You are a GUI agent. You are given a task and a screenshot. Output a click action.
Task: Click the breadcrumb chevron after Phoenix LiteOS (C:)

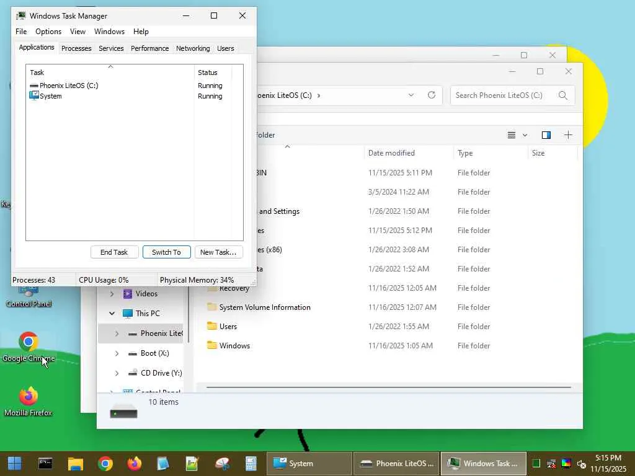[319, 95]
